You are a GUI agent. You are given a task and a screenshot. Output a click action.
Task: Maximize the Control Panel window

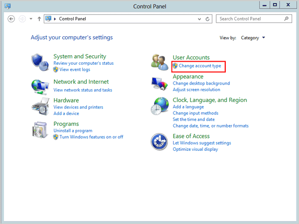tap(275, 5)
